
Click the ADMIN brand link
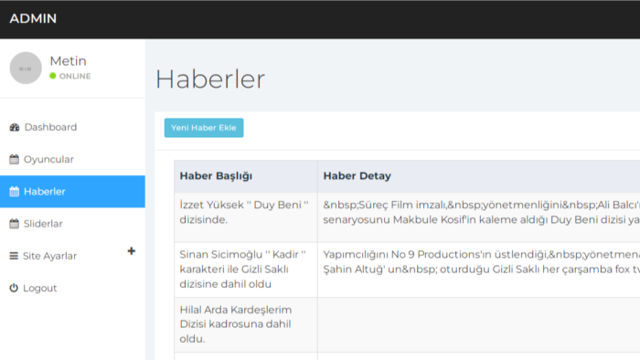[x=33, y=19]
